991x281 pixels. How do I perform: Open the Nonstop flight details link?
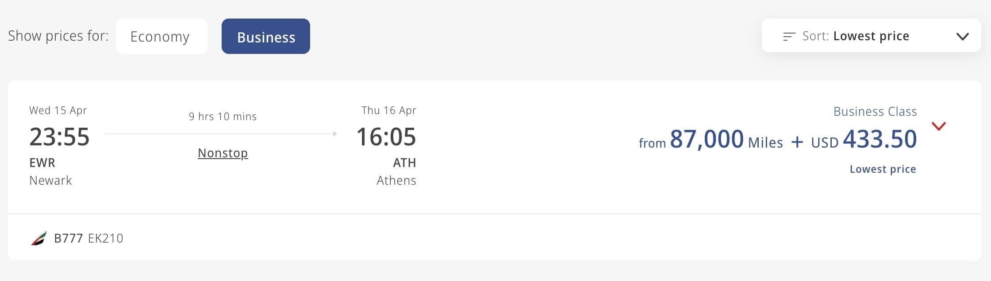point(223,153)
